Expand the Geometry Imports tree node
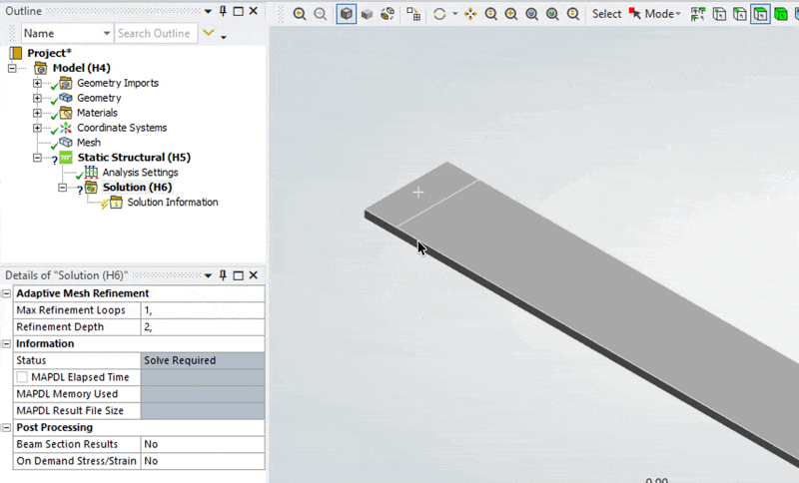 (x=37, y=83)
